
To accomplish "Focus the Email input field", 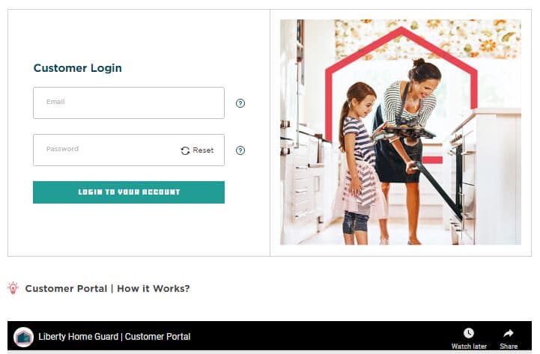I will pyautogui.click(x=129, y=103).
